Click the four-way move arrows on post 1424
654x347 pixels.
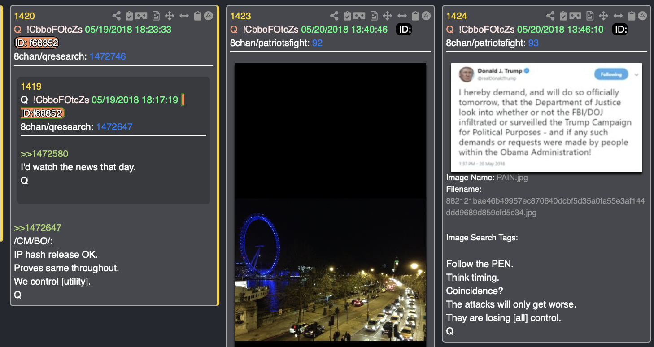[x=604, y=16]
